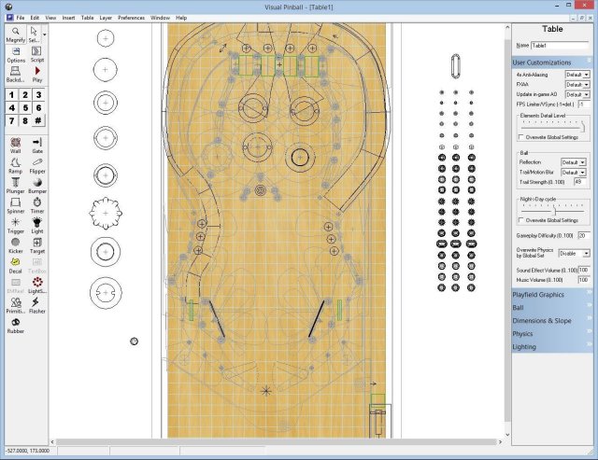This screenshot has width=598, height=460.
Task: Open the Script editor
Action: (37, 55)
